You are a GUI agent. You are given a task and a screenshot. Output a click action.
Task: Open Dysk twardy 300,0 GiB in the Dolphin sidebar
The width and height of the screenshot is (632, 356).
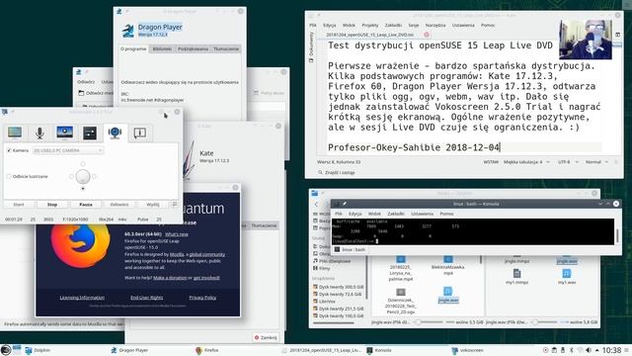pos(338,287)
